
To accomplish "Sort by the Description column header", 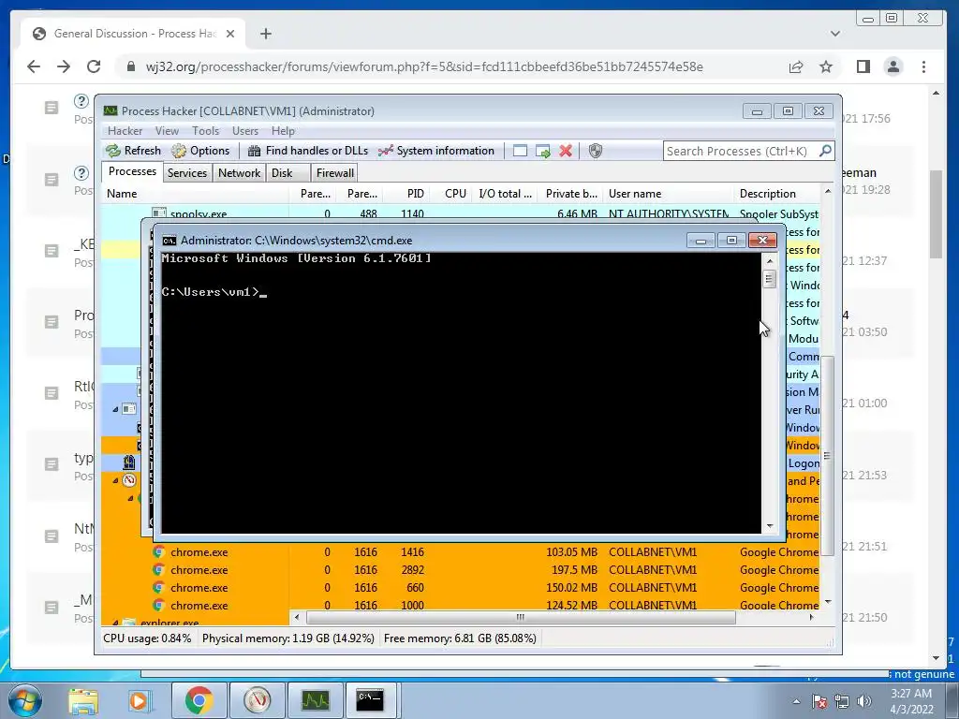I will click(776, 194).
